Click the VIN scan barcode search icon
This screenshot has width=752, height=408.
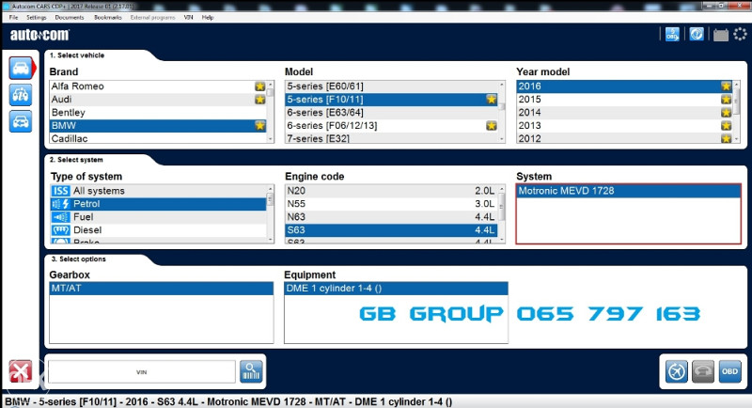(251, 371)
